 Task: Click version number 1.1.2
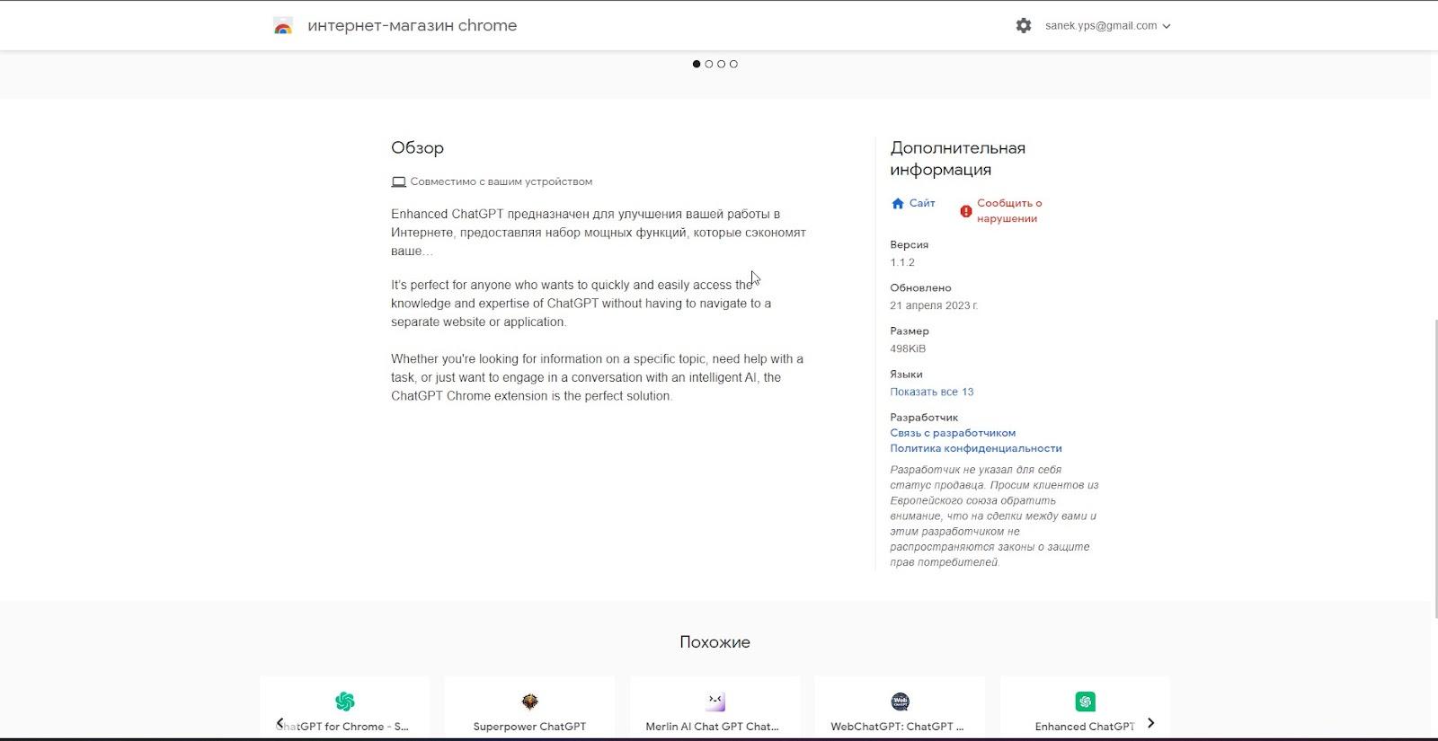pyautogui.click(x=902, y=262)
